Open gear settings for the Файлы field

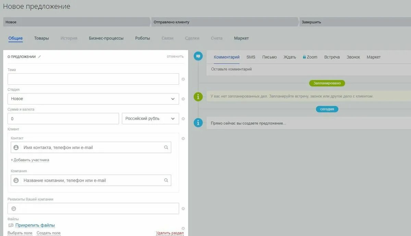pos(183,228)
